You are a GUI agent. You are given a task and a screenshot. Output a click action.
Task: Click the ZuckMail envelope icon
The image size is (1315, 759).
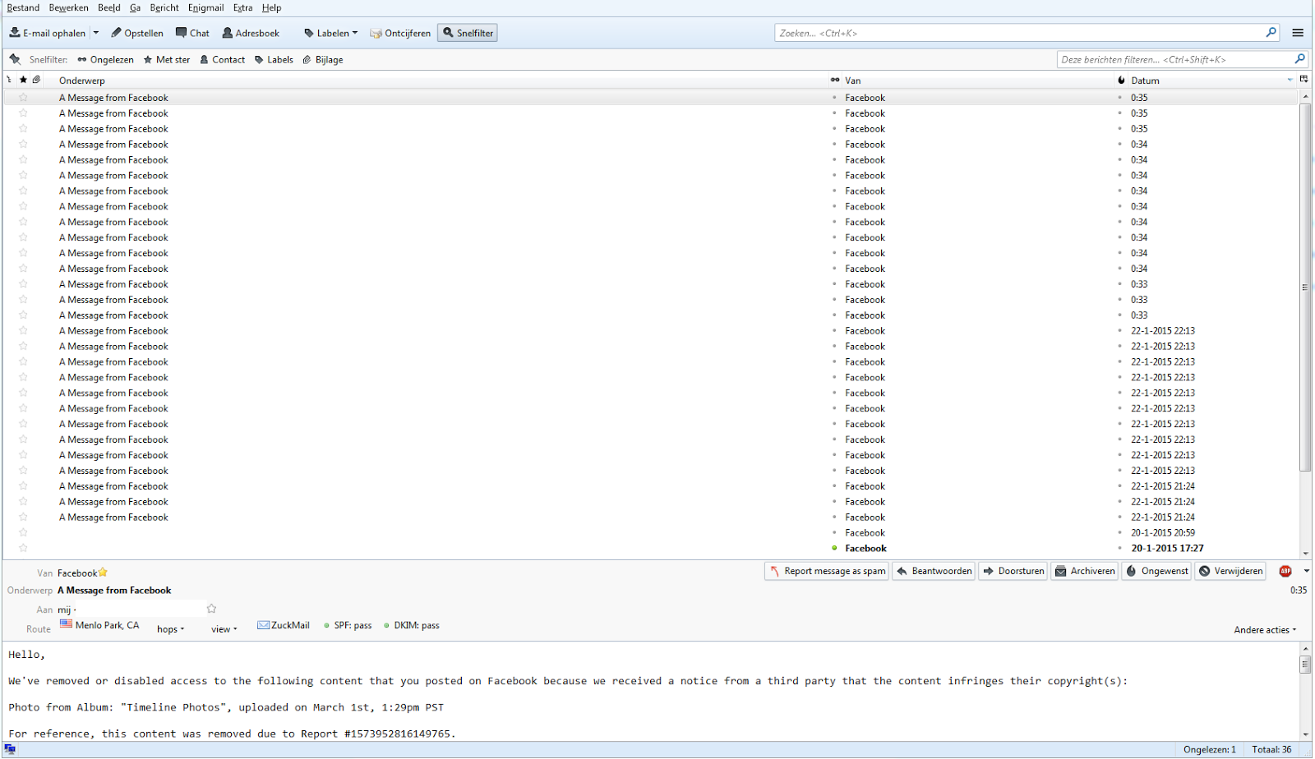(263, 625)
